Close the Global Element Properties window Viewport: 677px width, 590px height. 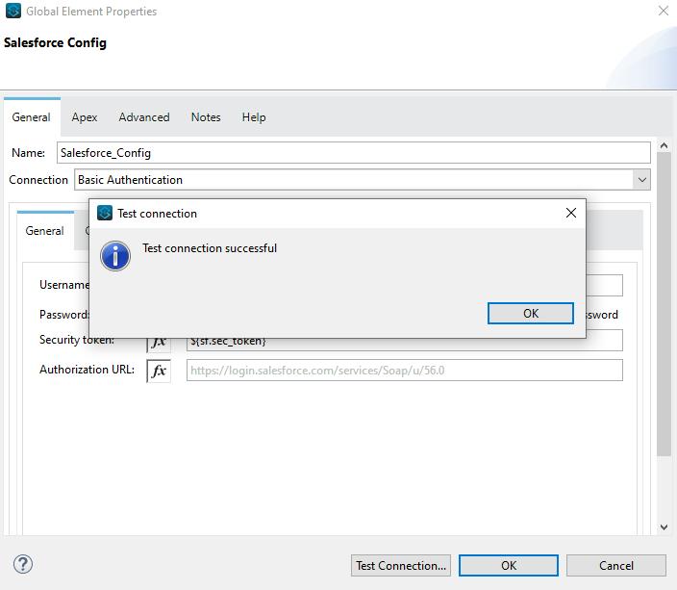(664, 11)
